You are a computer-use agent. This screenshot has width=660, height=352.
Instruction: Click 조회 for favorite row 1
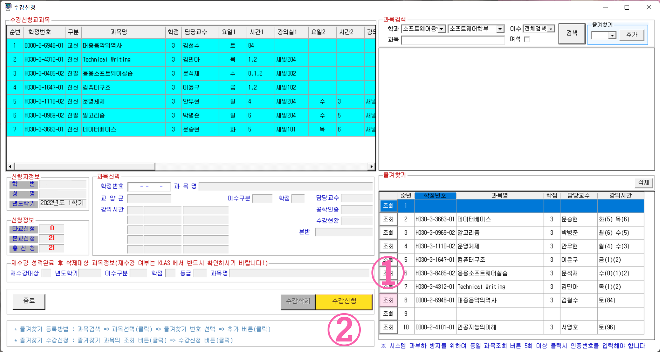pos(388,206)
